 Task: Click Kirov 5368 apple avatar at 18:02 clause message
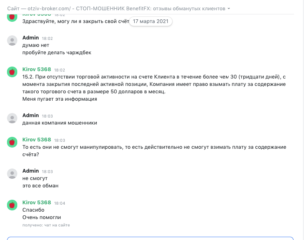12,72
